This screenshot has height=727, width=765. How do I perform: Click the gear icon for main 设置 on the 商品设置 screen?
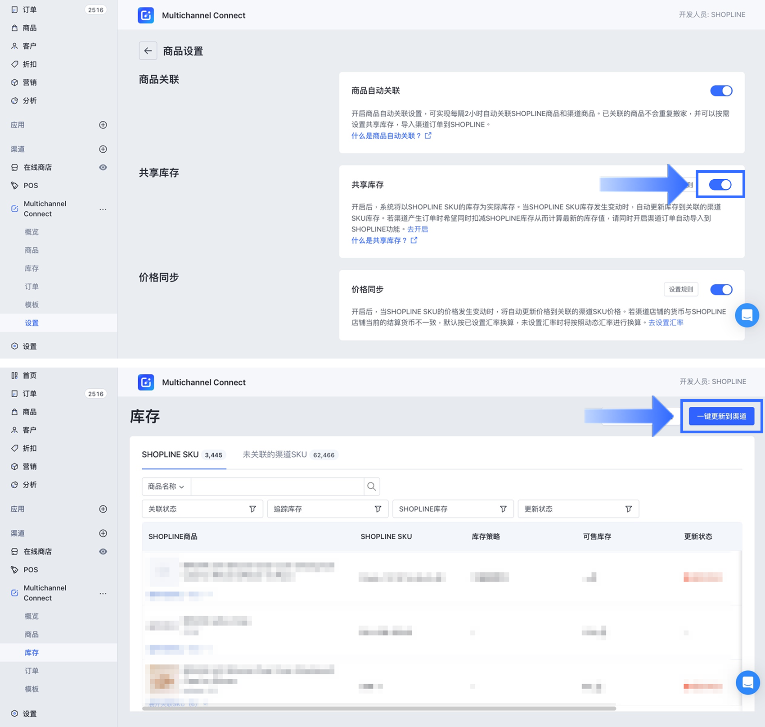[x=15, y=346]
